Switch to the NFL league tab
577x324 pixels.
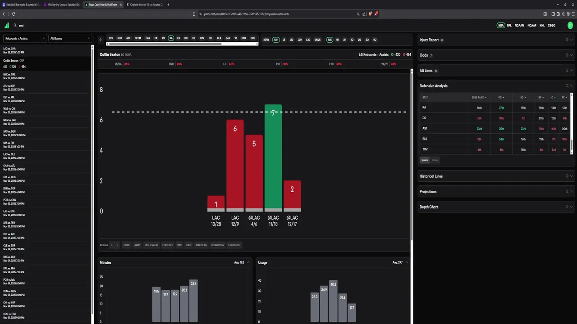click(509, 26)
